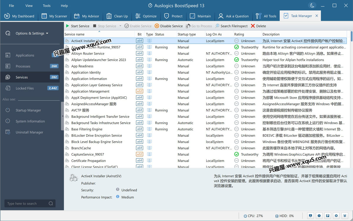Click the Performance Impact info icon
353x221 pixels.
(118, 197)
